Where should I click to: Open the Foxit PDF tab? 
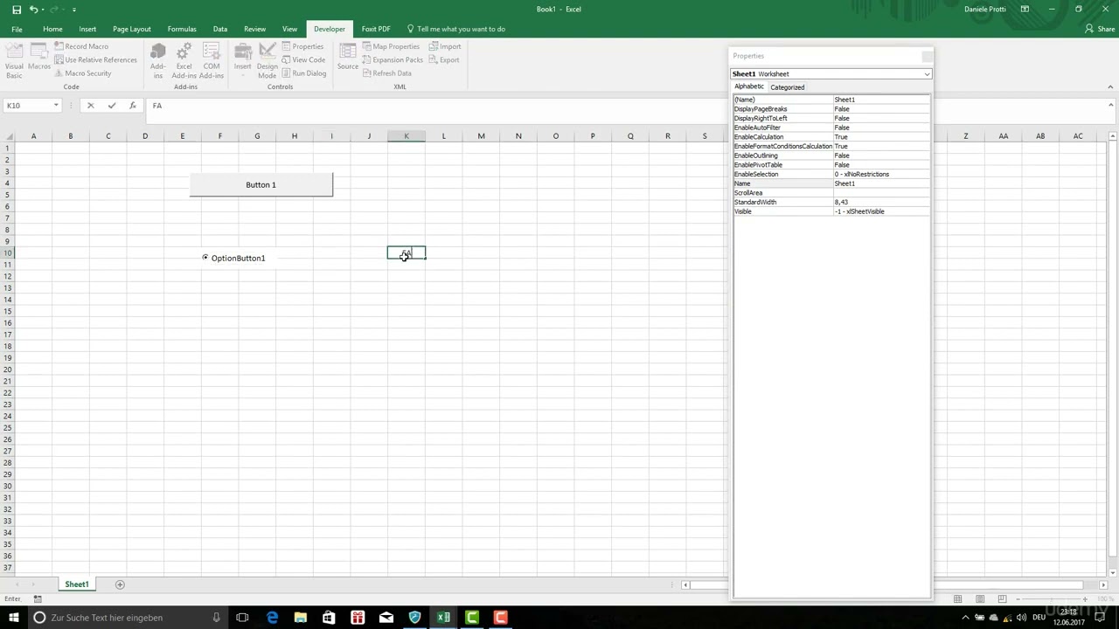tap(376, 29)
